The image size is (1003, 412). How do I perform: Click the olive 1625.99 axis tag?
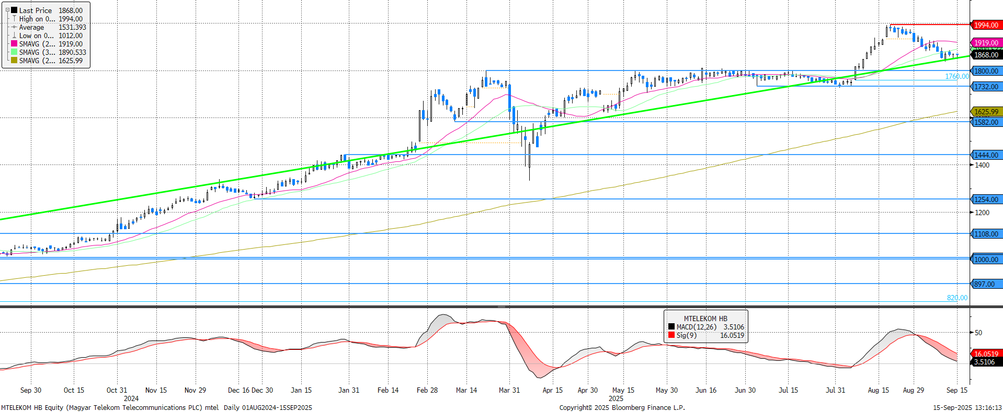click(x=986, y=112)
